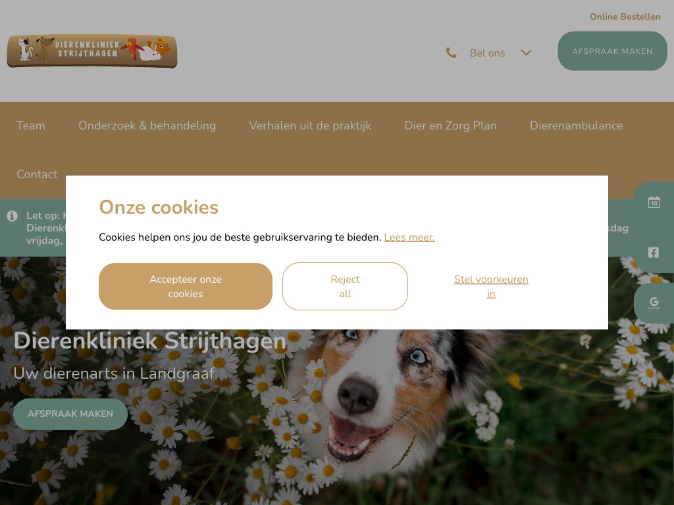The image size is (674, 505).
Task: Open Onderzoek & behandeling menu
Action: point(147,126)
